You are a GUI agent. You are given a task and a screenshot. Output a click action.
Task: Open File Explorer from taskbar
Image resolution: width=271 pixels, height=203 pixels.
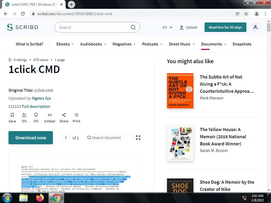coord(24,198)
